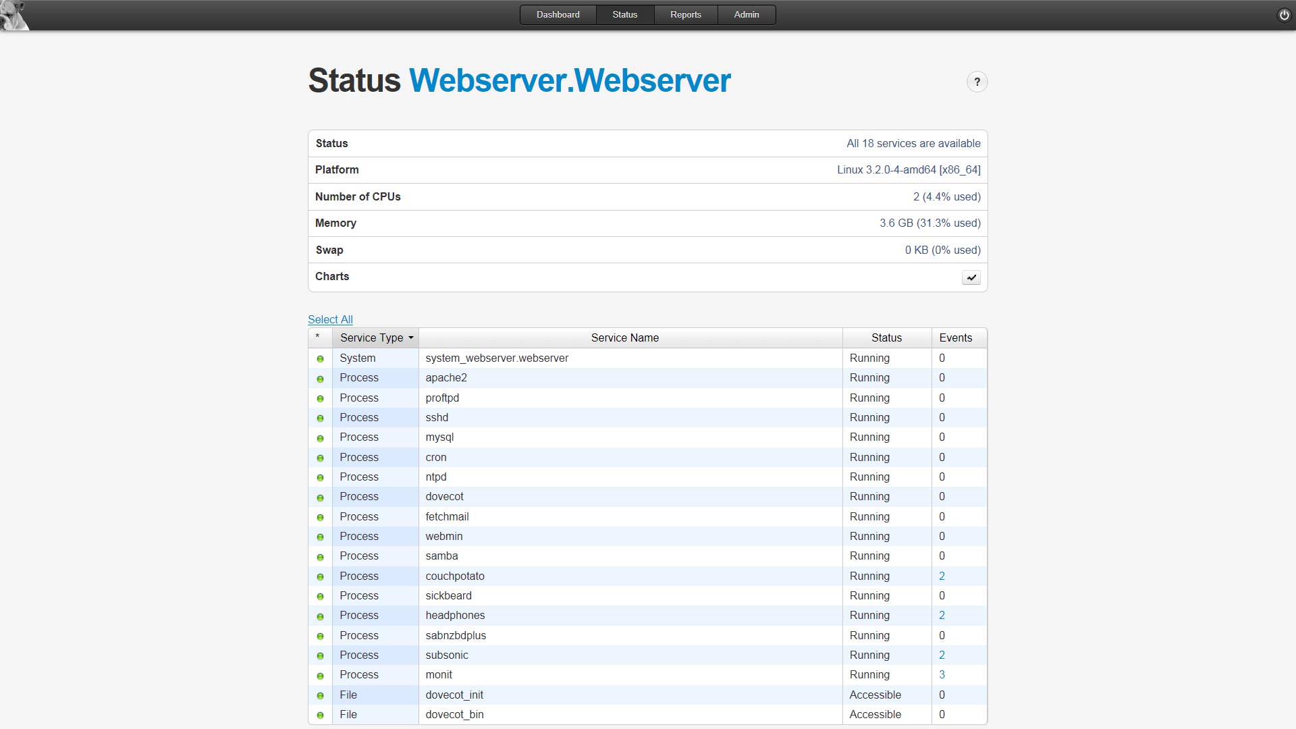
Task: Click the power logout icon
Action: 1284,15
